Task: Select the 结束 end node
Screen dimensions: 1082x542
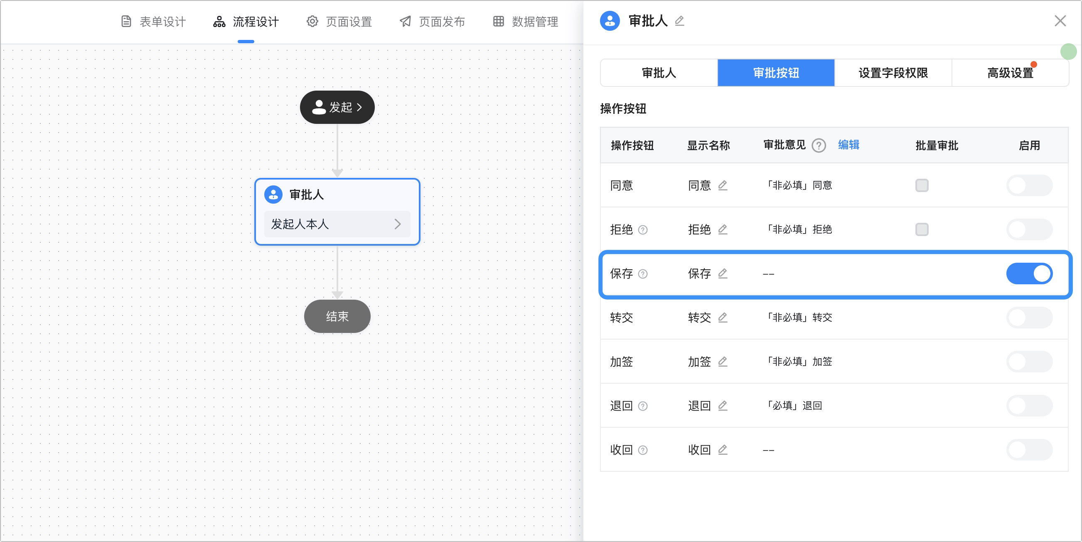Action: click(337, 316)
